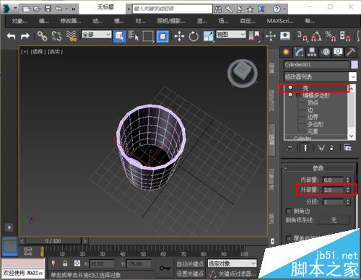Click the Redo arrow in main toolbar
361x280 pixels.
pyautogui.click(x=25, y=36)
